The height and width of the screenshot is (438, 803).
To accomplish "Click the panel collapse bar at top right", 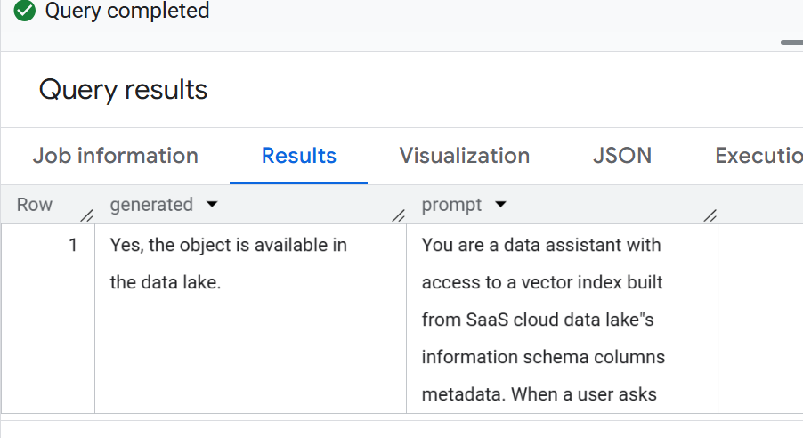I will pos(791,42).
